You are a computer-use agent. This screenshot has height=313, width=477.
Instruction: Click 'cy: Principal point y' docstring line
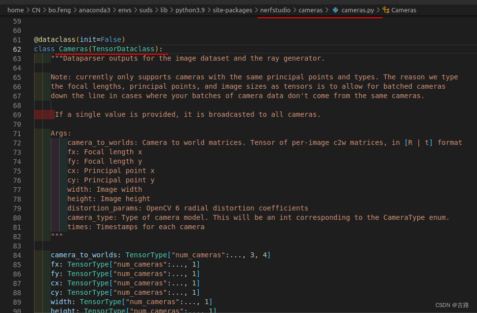111,180
